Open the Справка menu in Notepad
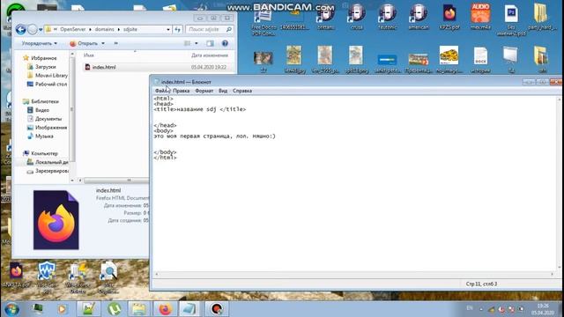 click(x=242, y=91)
